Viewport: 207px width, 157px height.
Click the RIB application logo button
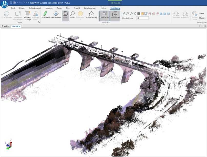pyautogui.click(x=4, y=4)
